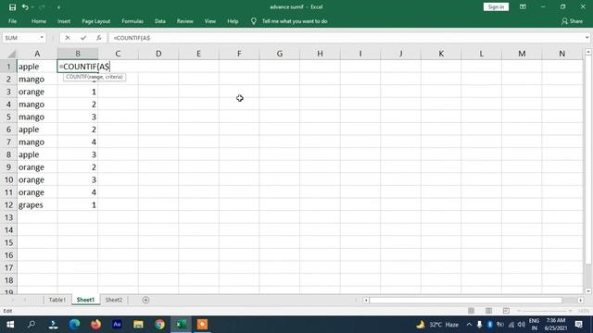Open the Review tab
Image resolution: width=593 pixels, height=333 pixels.
click(x=185, y=21)
